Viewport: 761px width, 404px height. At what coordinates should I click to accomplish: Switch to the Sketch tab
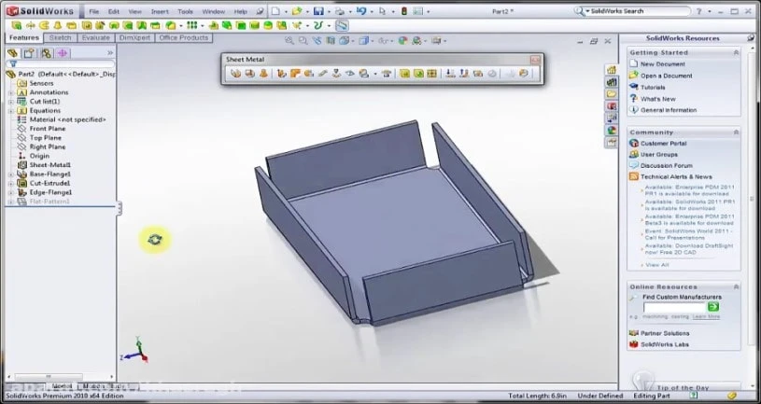61,38
